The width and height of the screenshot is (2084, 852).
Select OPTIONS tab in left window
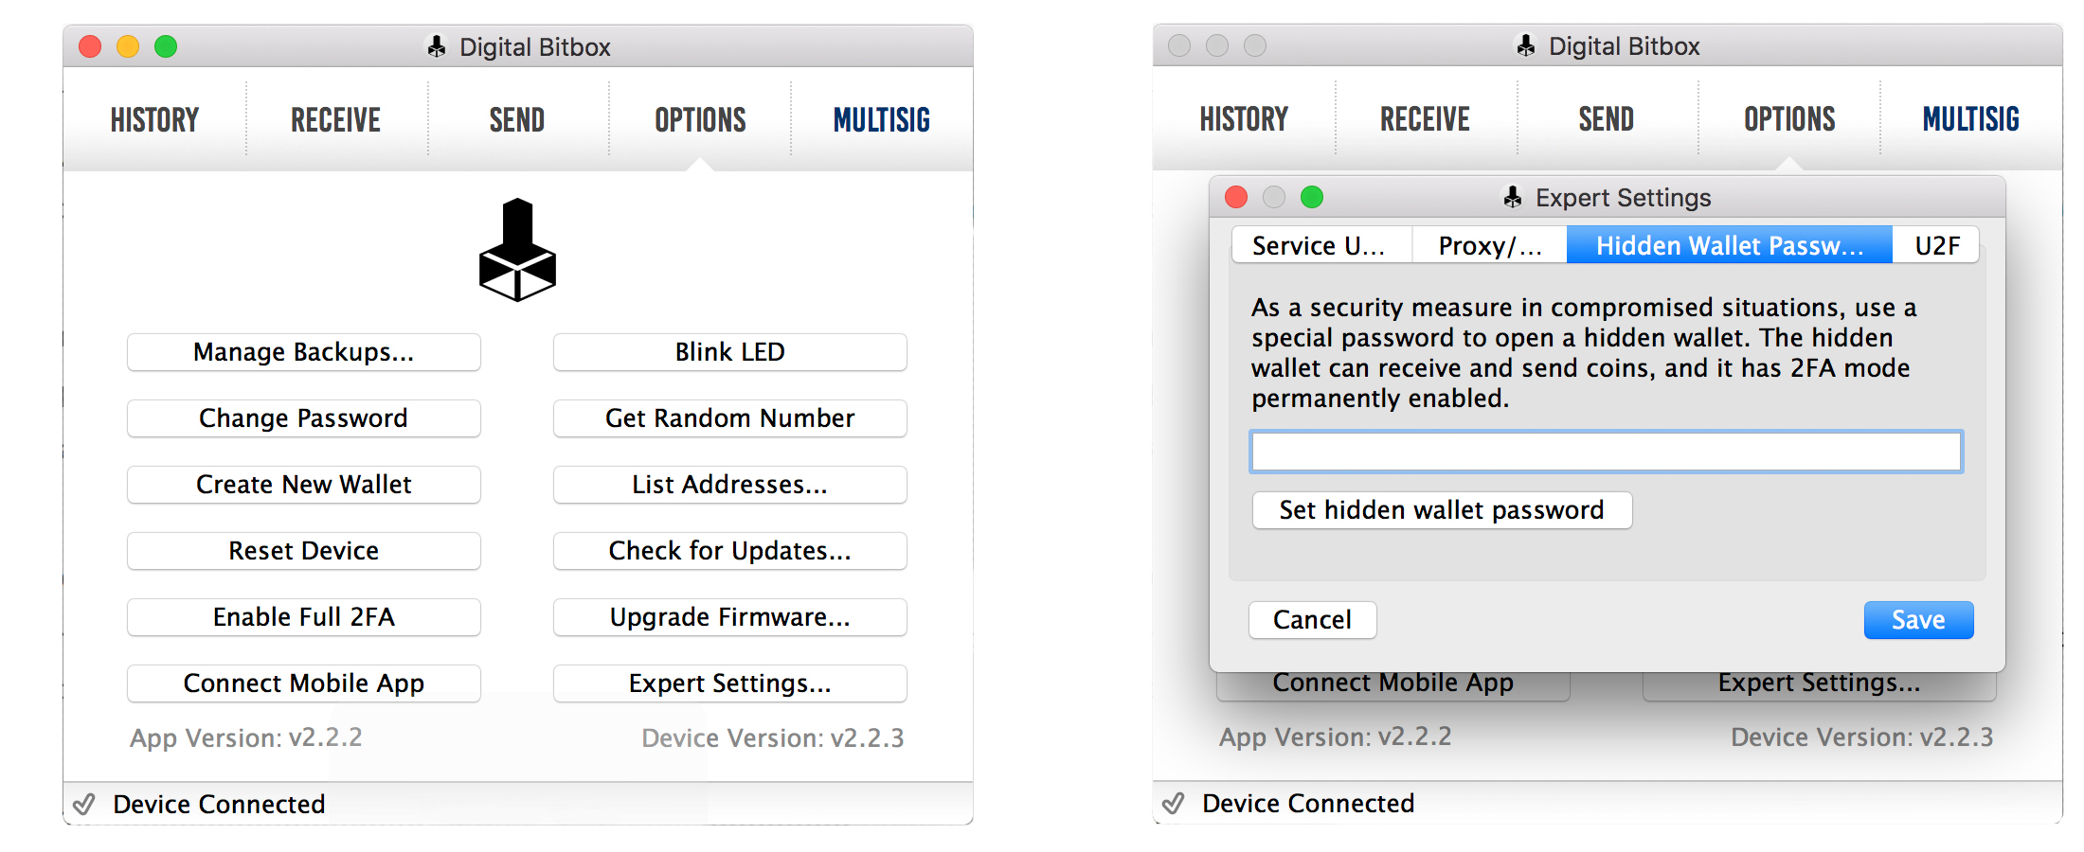click(700, 120)
